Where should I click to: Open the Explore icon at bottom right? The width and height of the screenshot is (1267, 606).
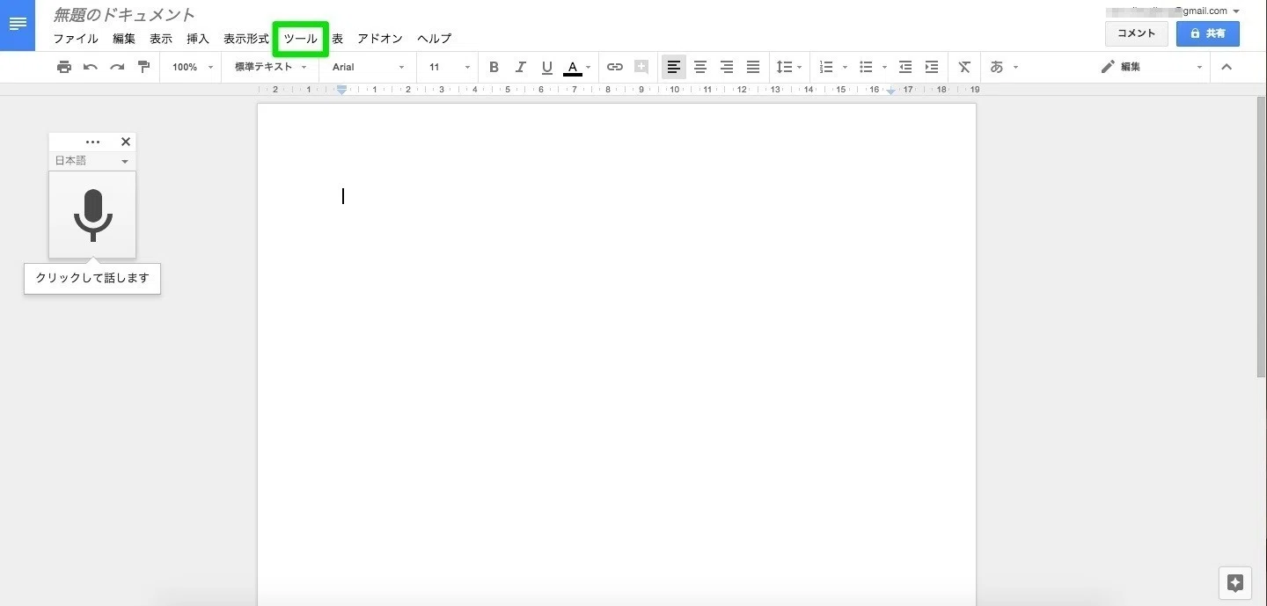pos(1234,583)
